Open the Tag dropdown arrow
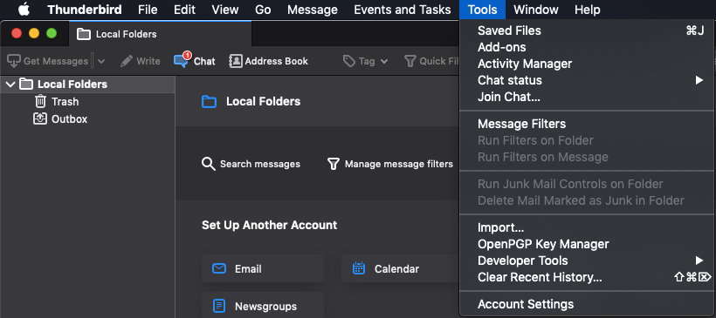Image resolution: width=716 pixels, height=318 pixels. pyautogui.click(x=384, y=61)
